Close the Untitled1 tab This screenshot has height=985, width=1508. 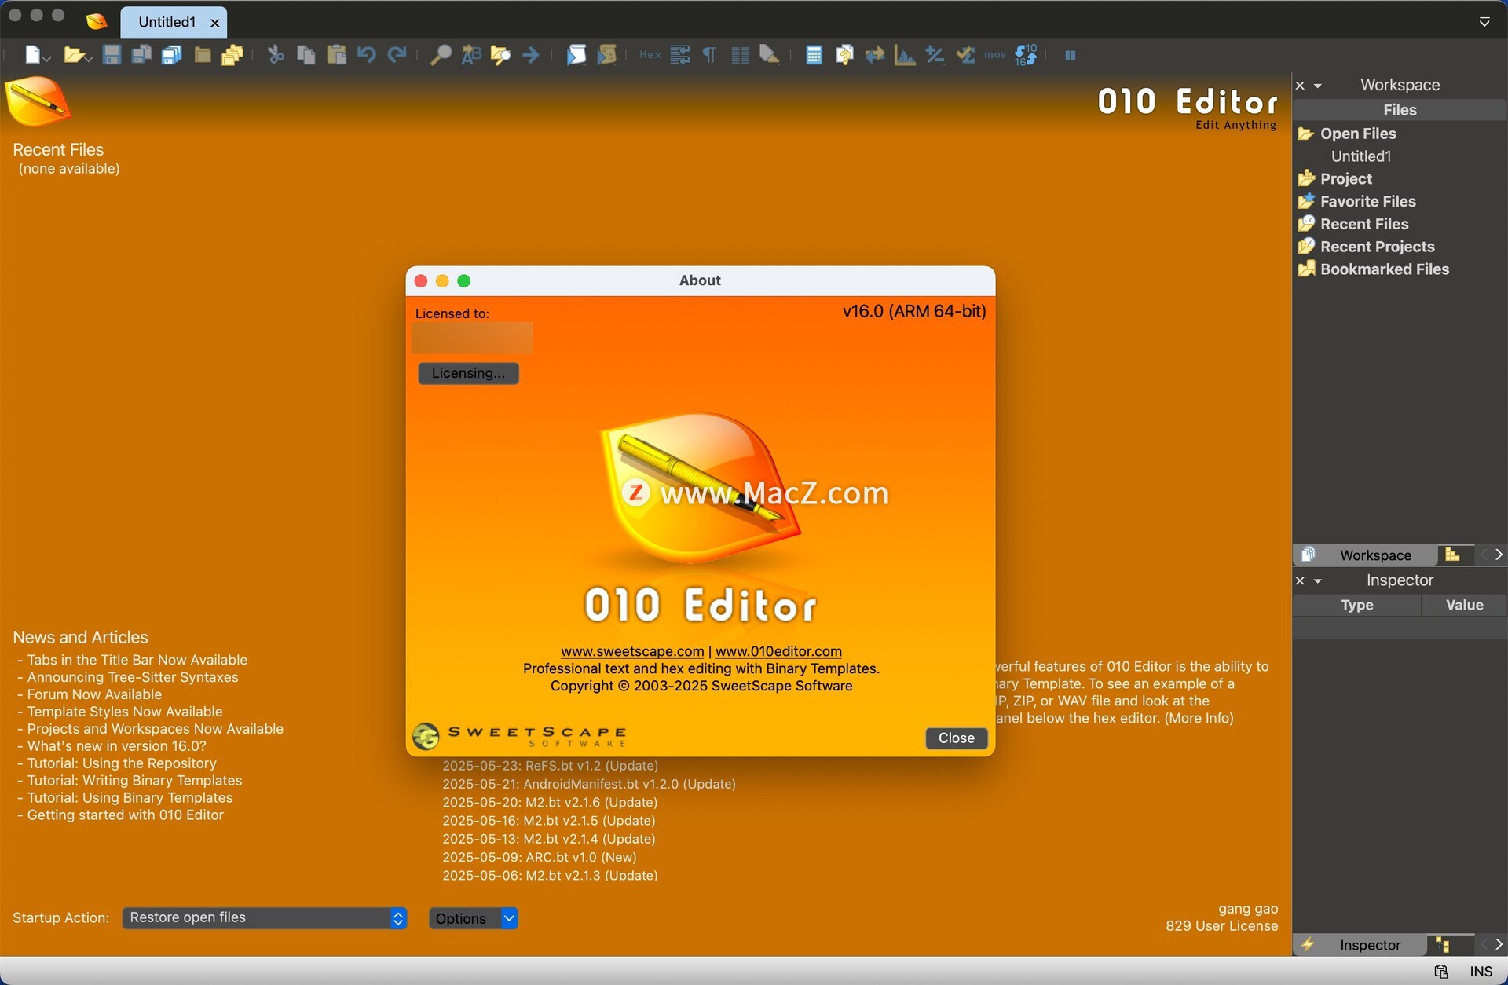click(x=215, y=23)
